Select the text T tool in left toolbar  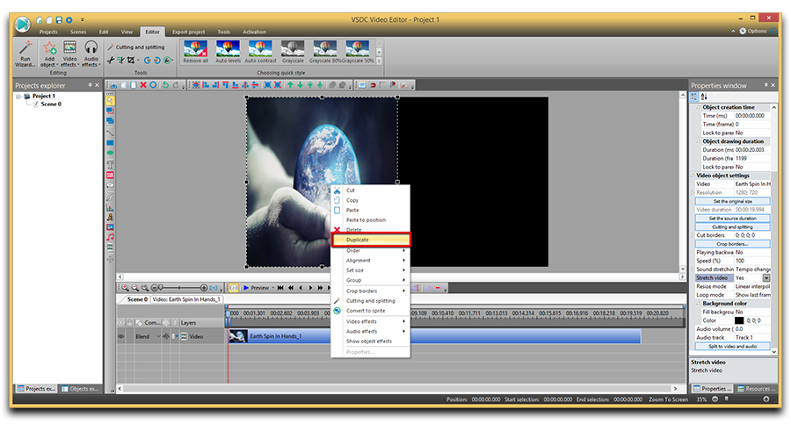(110, 165)
